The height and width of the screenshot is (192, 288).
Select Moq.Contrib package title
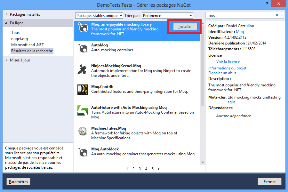(102, 86)
